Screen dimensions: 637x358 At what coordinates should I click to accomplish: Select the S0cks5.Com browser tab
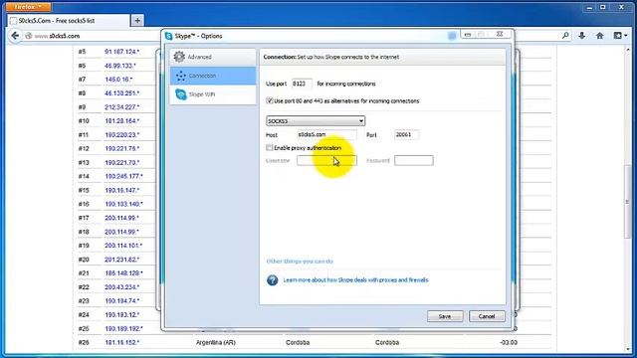[69, 21]
